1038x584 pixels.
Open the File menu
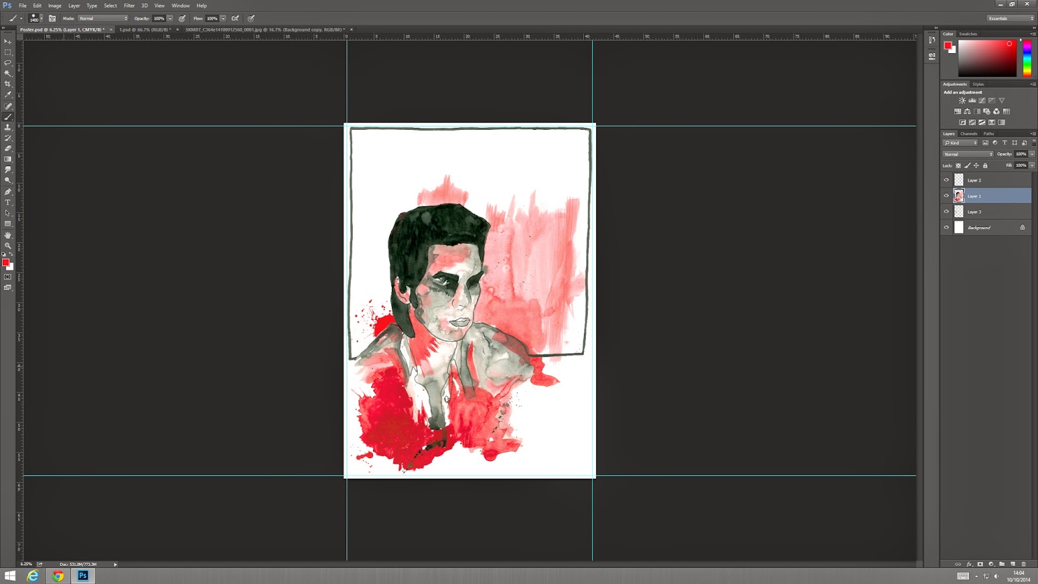23,5
